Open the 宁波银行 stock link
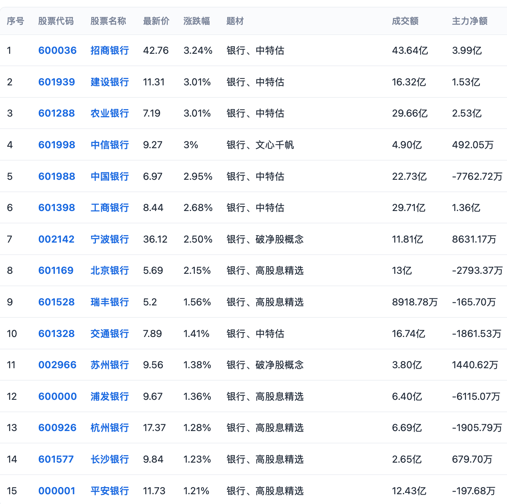The height and width of the screenshot is (504, 507). click(110, 239)
